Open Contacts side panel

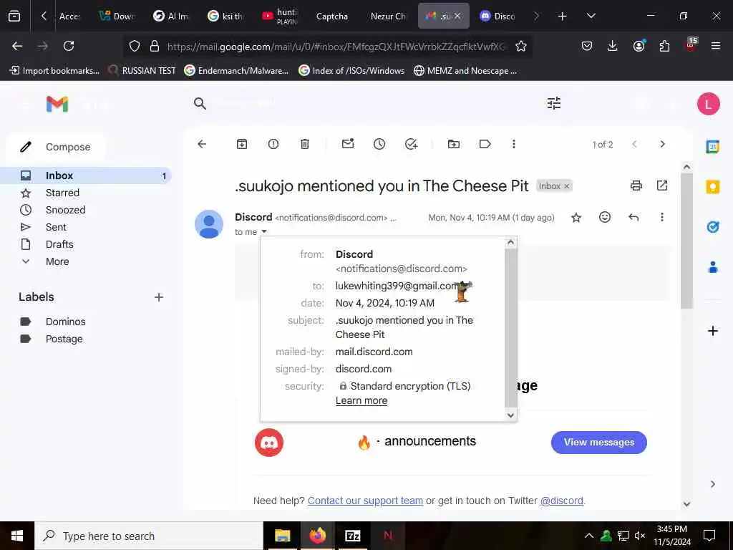click(x=712, y=268)
